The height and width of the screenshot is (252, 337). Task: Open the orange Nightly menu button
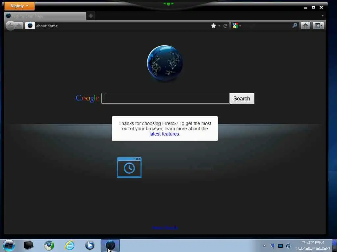pyautogui.click(x=19, y=6)
